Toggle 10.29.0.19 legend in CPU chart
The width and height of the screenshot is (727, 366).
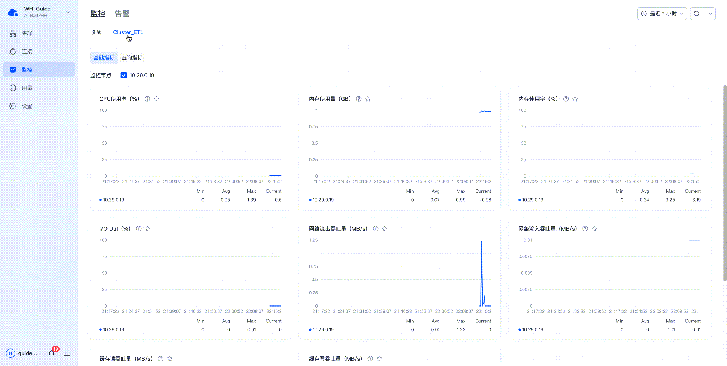(112, 200)
